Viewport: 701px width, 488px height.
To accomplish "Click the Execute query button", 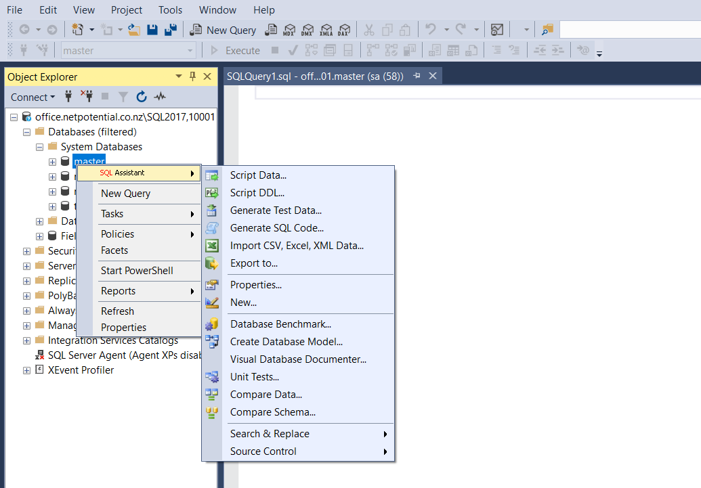I will (235, 51).
